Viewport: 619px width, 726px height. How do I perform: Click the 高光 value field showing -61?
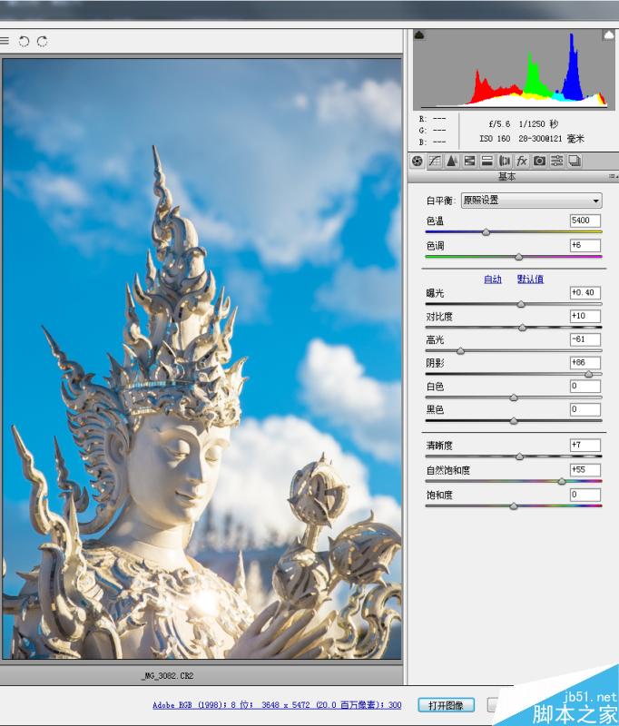[x=585, y=339]
